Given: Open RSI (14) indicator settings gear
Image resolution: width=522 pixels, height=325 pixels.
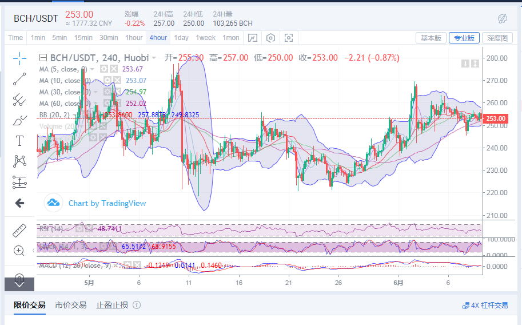Looking at the screenshot, I should click(x=79, y=229).
